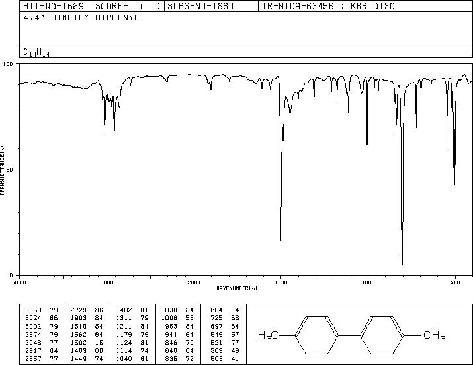
Task: Click the SCORE= header field
Action: (128, 6)
